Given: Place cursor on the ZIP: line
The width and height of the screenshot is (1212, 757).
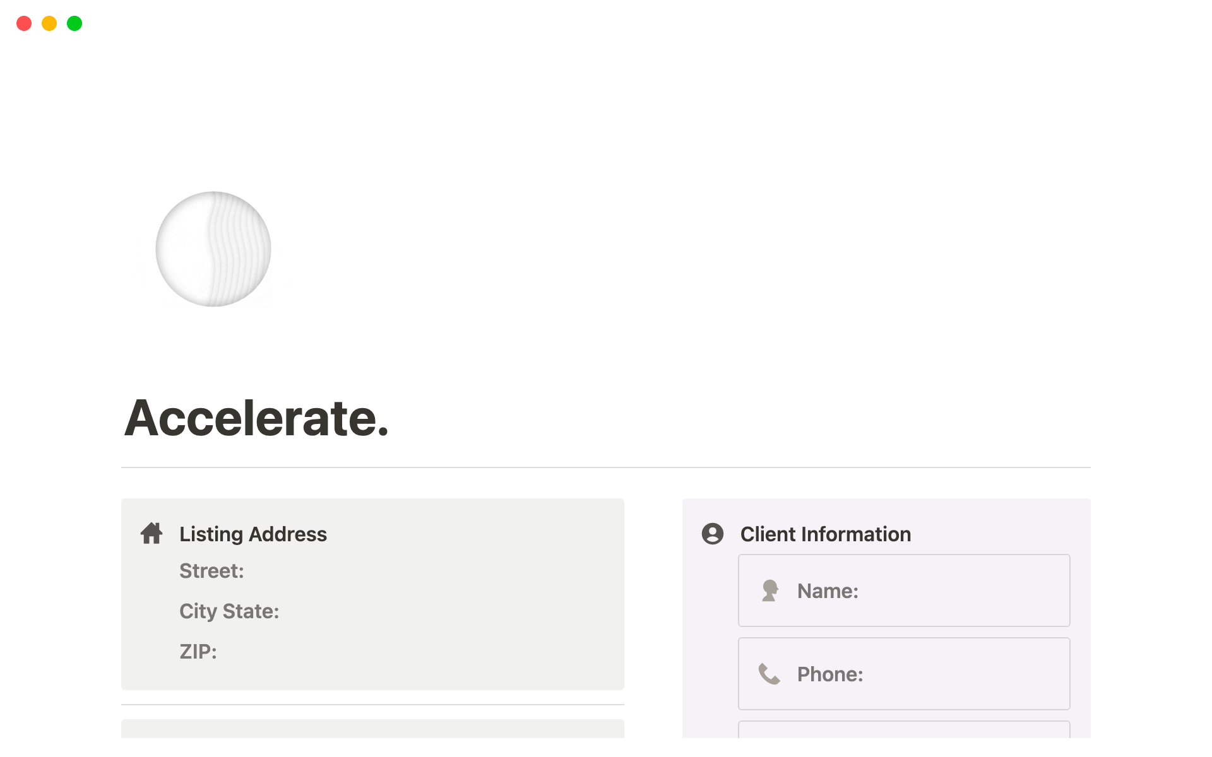Looking at the screenshot, I should point(198,652).
